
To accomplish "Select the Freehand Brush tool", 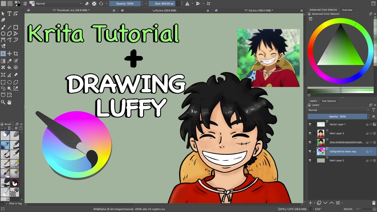I will point(3,27).
